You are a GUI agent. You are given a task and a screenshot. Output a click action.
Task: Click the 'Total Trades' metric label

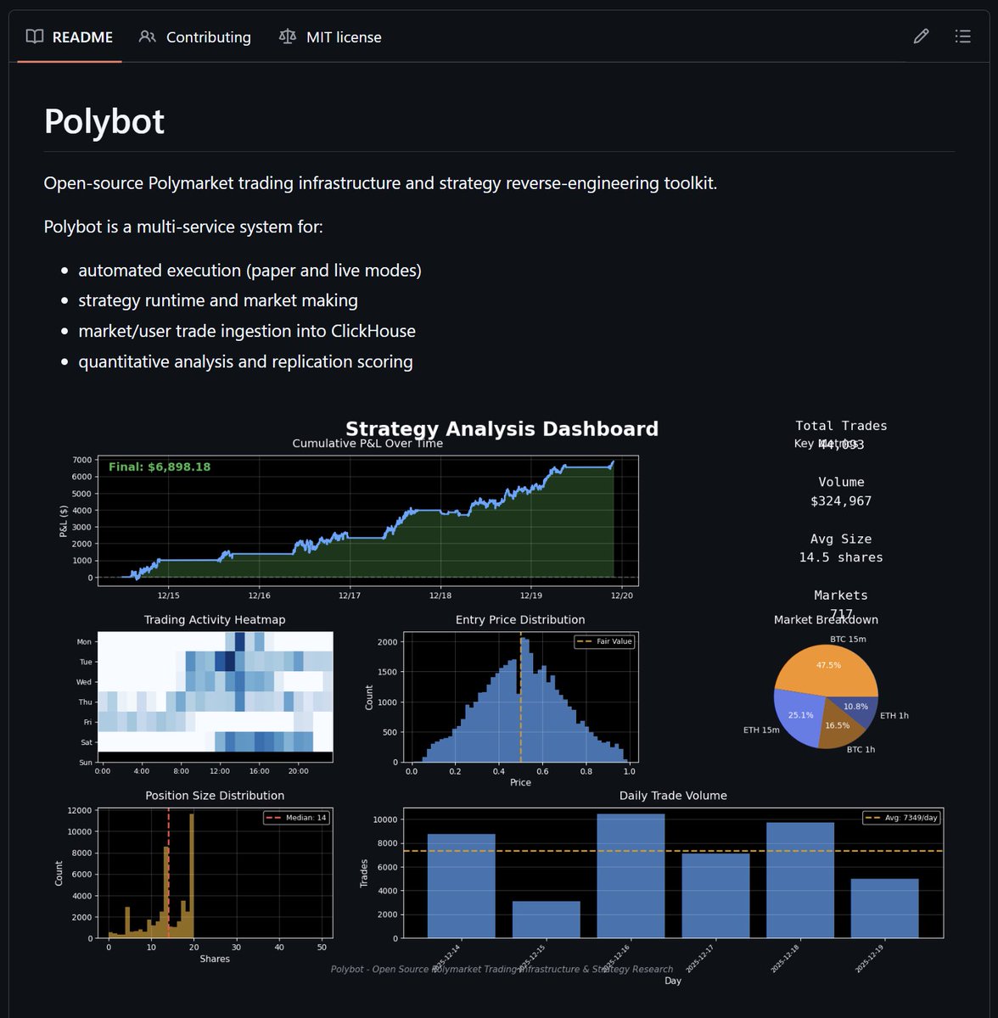[x=841, y=426]
